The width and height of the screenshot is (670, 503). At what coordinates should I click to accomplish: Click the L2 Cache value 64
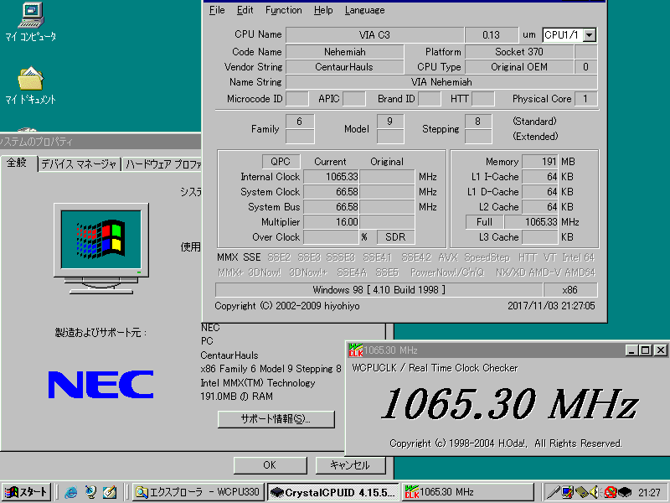click(x=540, y=207)
